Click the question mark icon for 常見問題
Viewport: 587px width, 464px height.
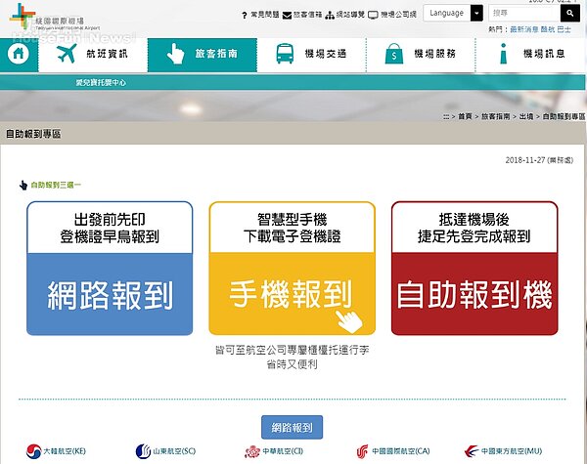tap(244, 15)
